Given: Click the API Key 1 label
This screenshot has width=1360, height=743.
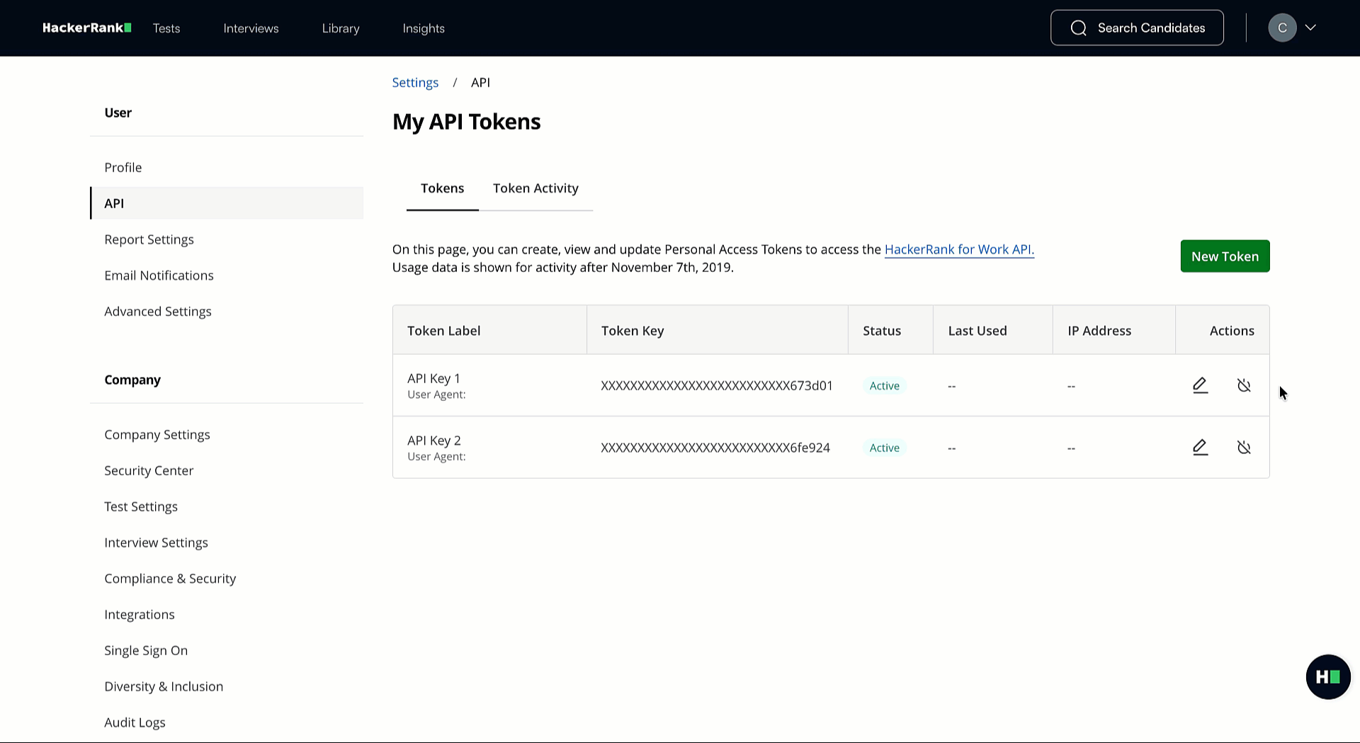Looking at the screenshot, I should tap(433, 378).
